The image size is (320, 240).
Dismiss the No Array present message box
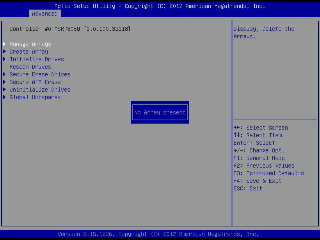click(x=160, y=112)
